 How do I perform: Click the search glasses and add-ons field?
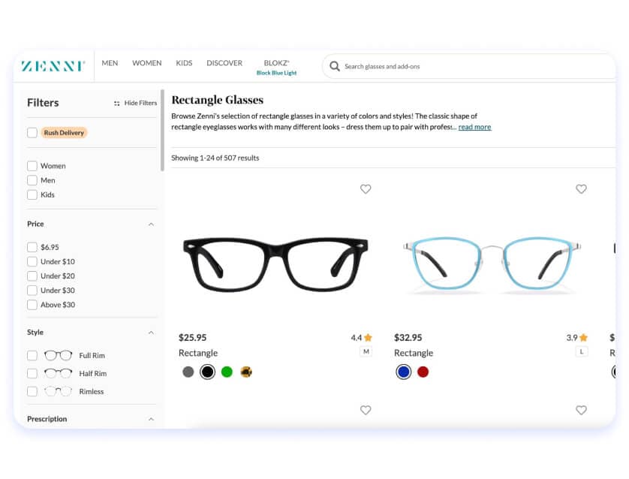point(473,67)
